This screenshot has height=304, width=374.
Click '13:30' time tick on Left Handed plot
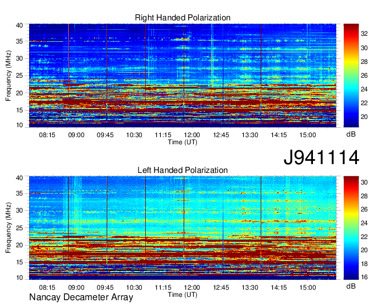[250, 287]
